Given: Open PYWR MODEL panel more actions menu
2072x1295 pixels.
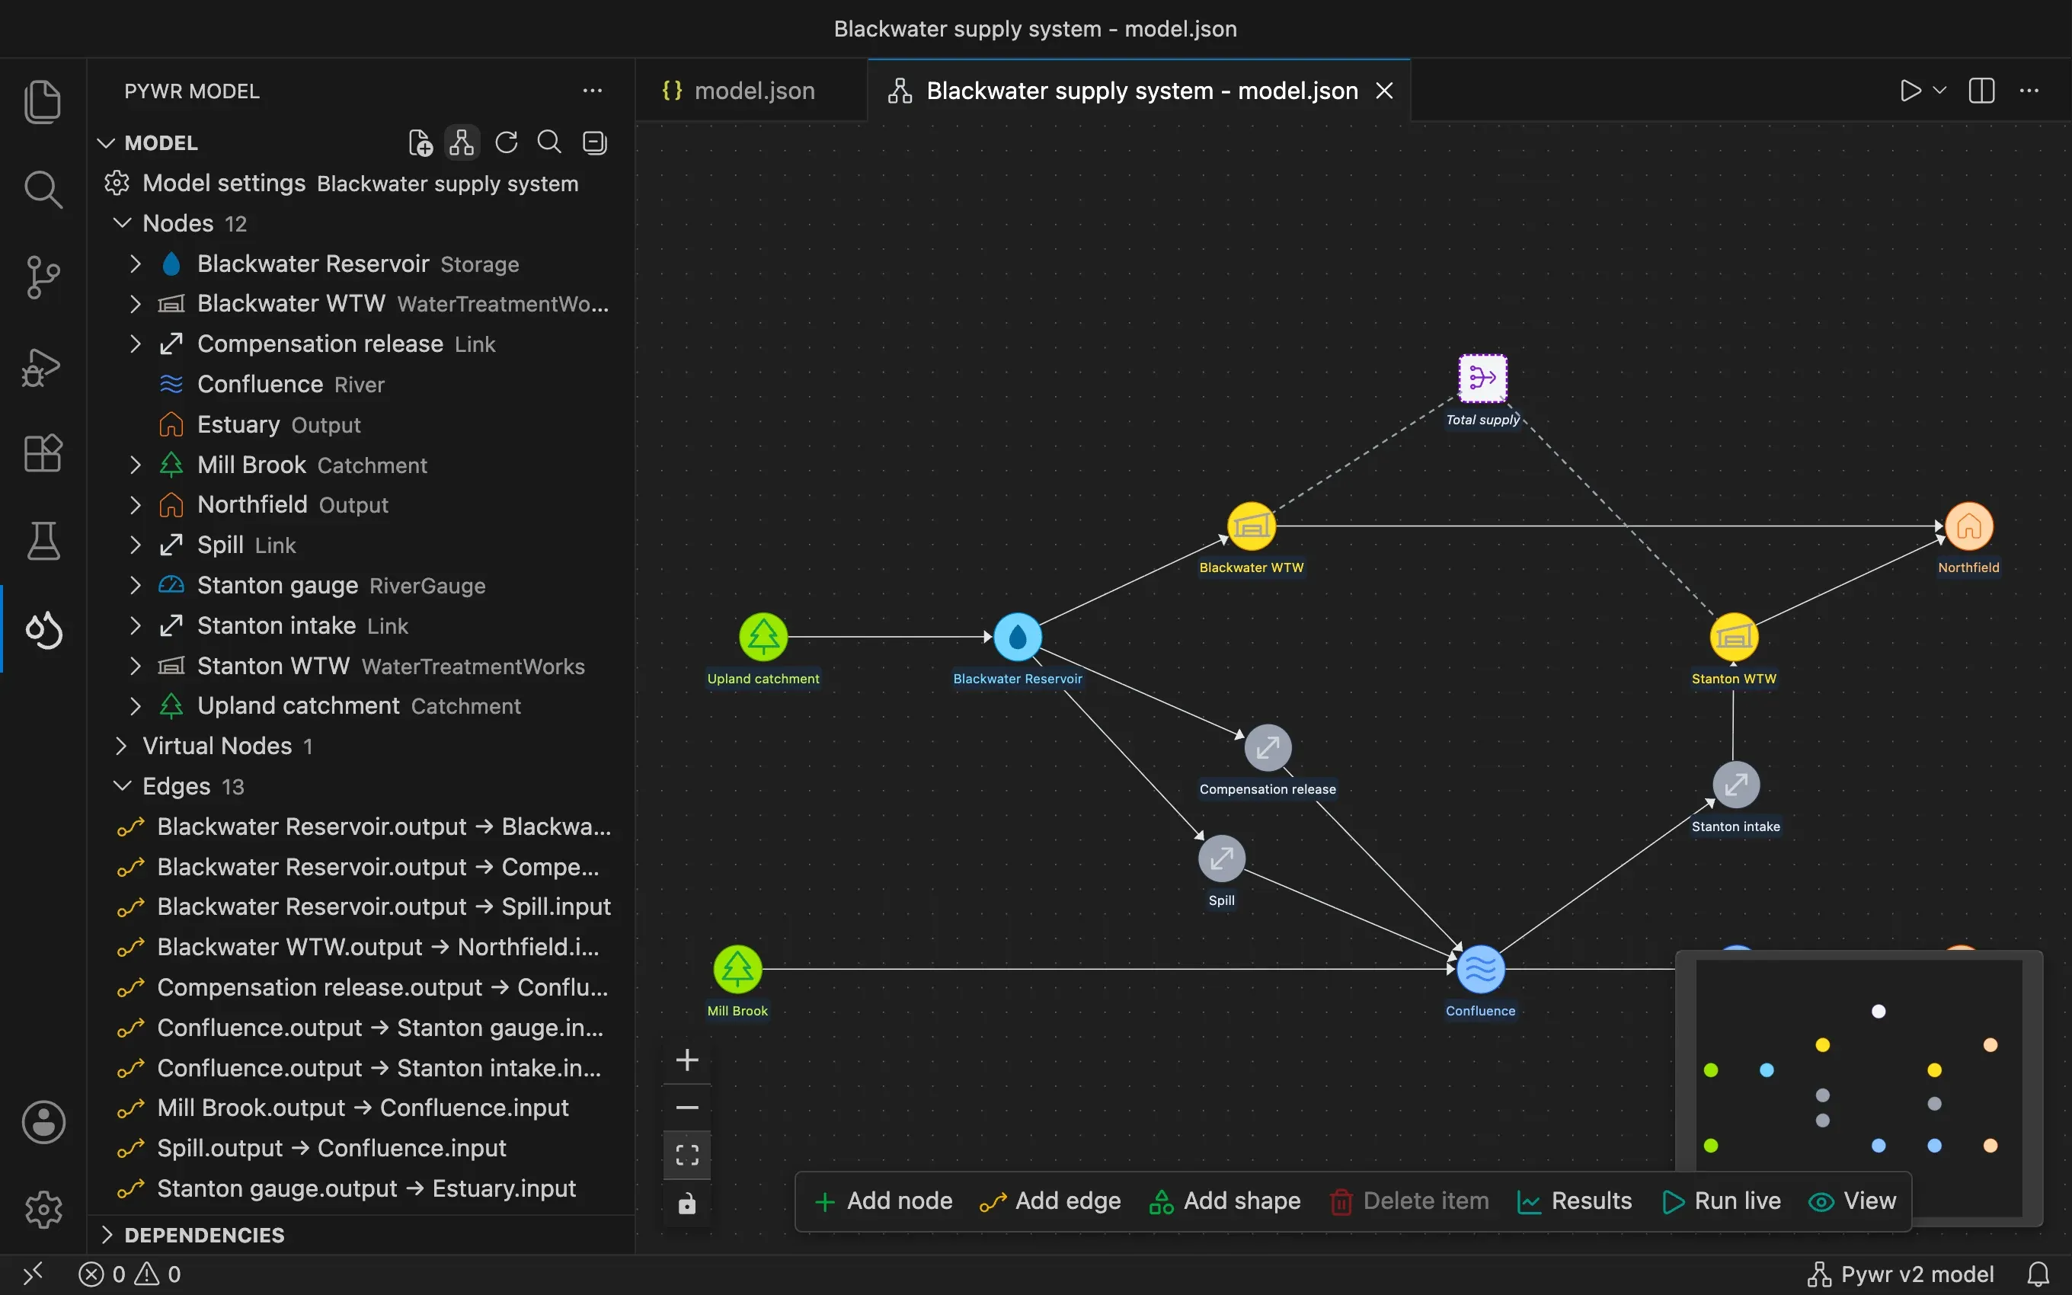Looking at the screenshot, I should [593, 90].
